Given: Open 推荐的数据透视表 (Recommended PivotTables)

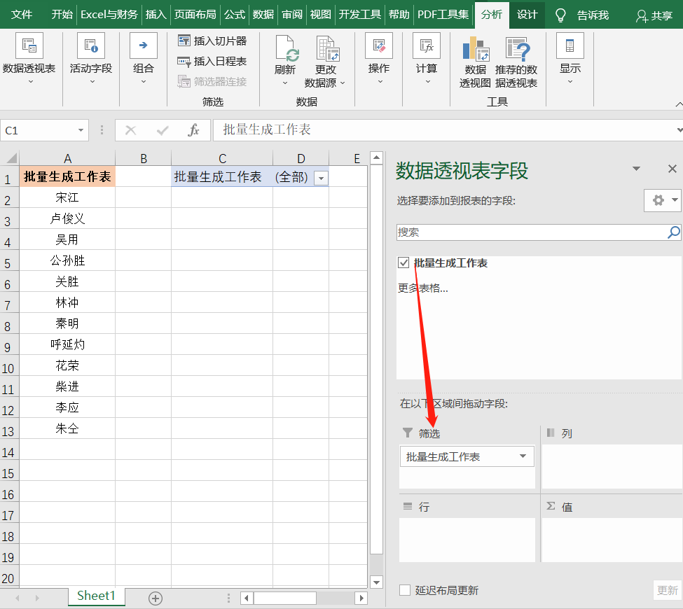Looking at the screenshot, I should click(516, 62).
